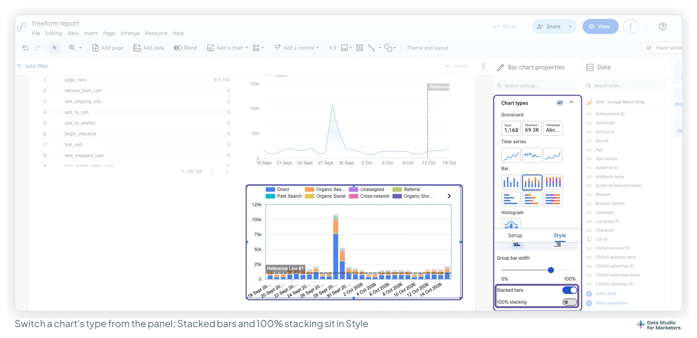The image size is (697, 338).
Task: Open the community visualizations icon
Action: tap(256, 48)
